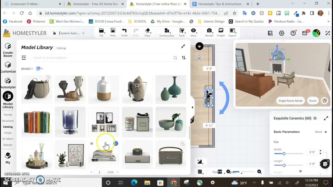Expand the properties panel with arrows icon

click(x=326, y=118)
